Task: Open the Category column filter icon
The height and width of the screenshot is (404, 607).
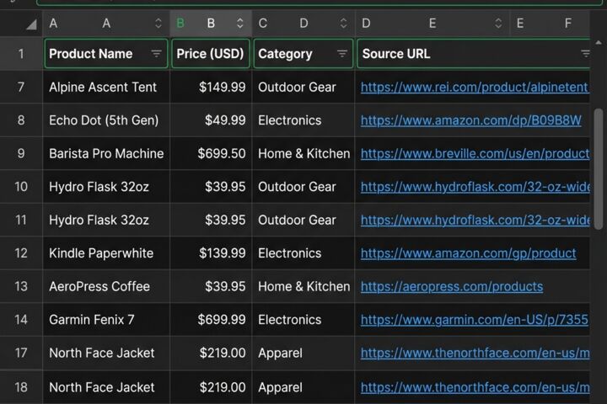Action: (x=341, y=54)
